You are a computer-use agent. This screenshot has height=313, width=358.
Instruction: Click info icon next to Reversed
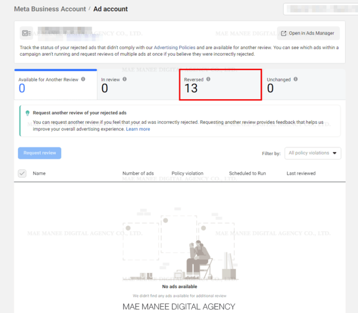pyautogui.click(x=208, y=79)
